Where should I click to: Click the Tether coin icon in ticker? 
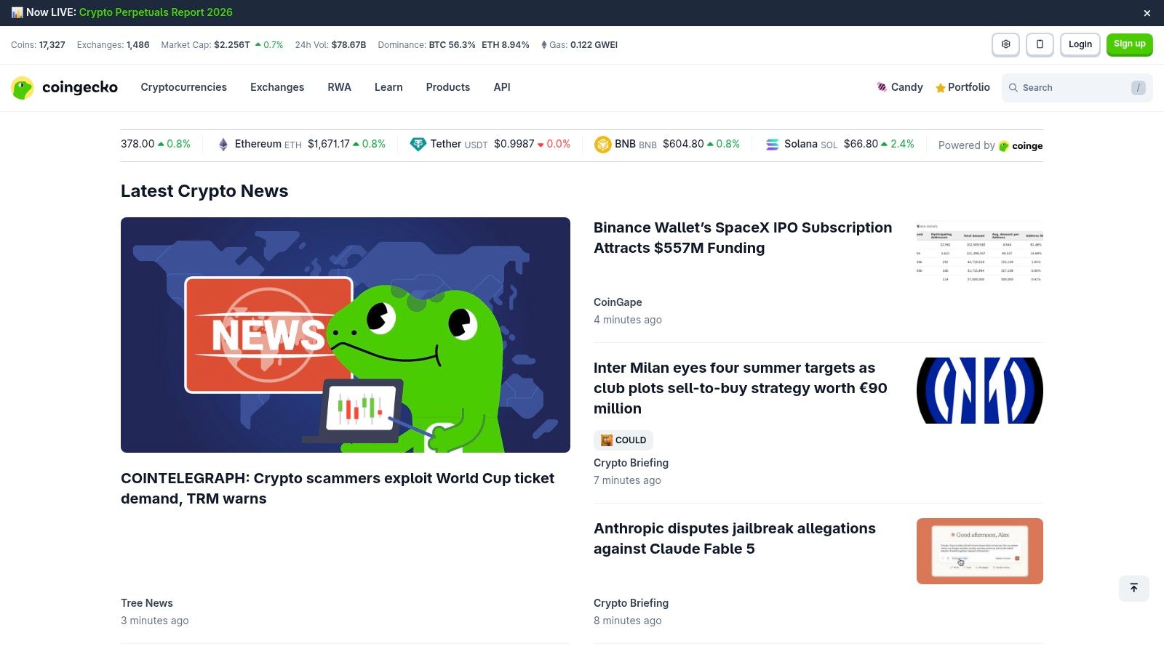(x=418, y=145)
